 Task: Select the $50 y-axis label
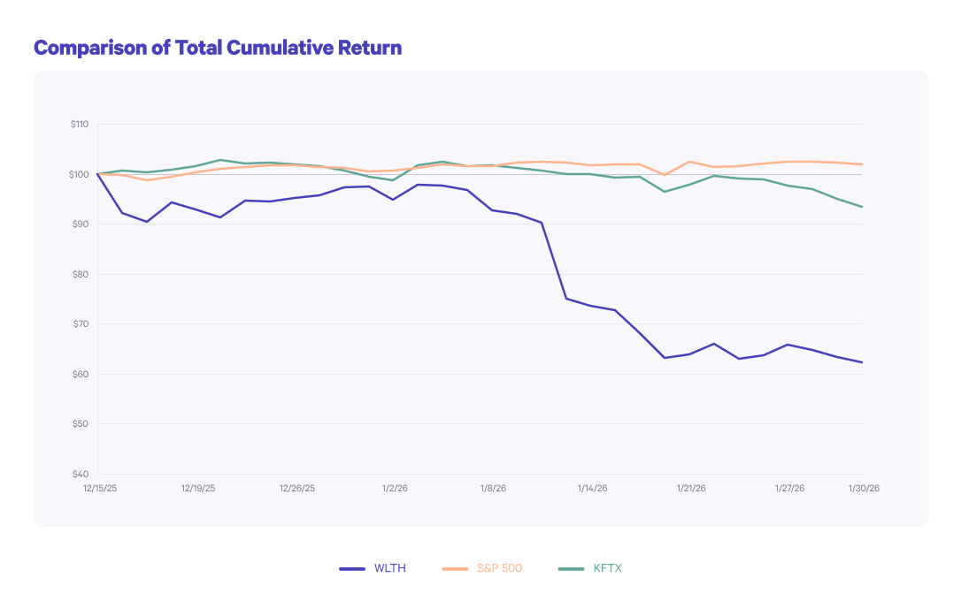[x=81, y=424]
